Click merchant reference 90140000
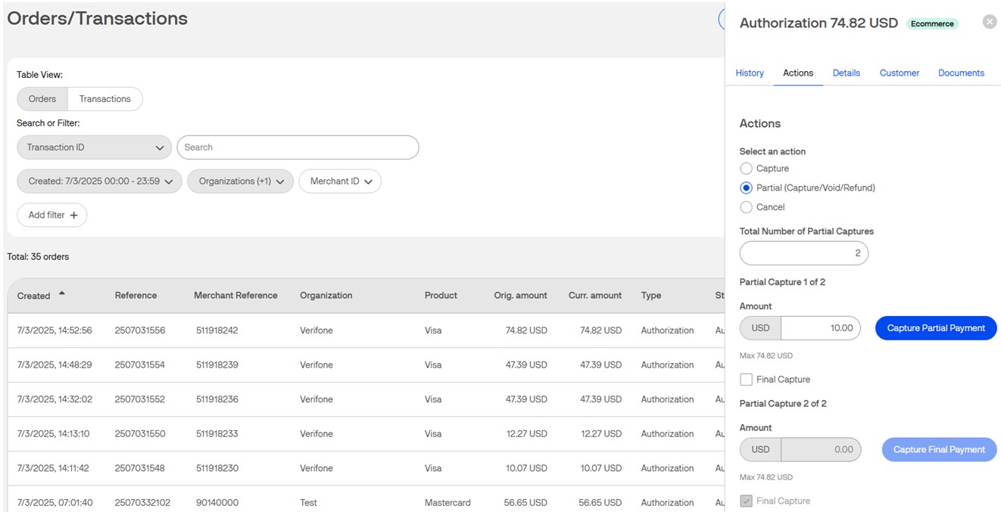The height and width of the screenshot is (512, 1001). pos(217,503)
